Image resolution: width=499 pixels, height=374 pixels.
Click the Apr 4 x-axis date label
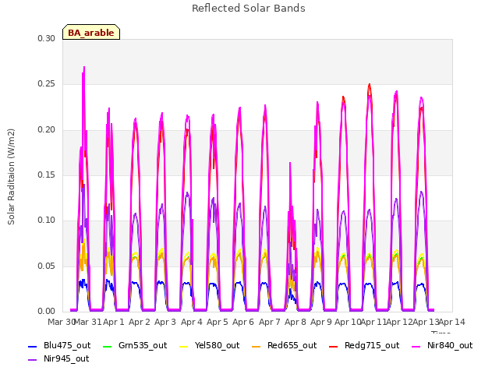click(192, 322)
